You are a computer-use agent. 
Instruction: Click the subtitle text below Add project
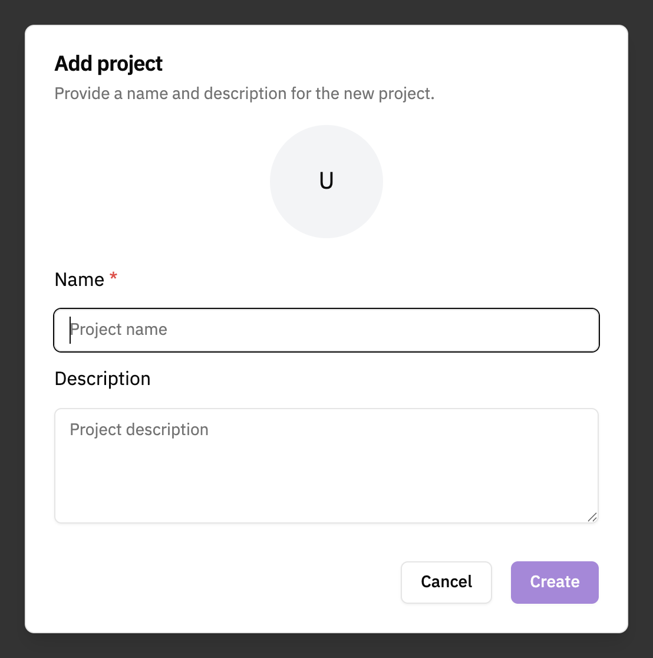pos(244,94)
